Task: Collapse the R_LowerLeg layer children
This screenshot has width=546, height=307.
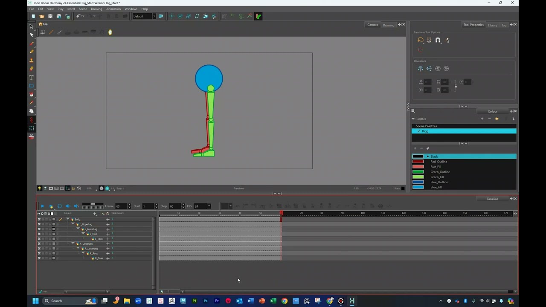Action: coord(78,249)
